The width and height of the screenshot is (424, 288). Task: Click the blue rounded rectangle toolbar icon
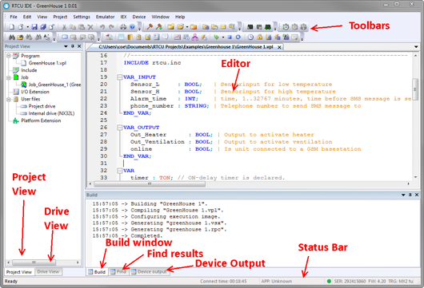pos(64,37)
